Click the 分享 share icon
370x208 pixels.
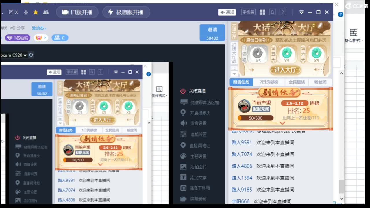tap(18, 28)
